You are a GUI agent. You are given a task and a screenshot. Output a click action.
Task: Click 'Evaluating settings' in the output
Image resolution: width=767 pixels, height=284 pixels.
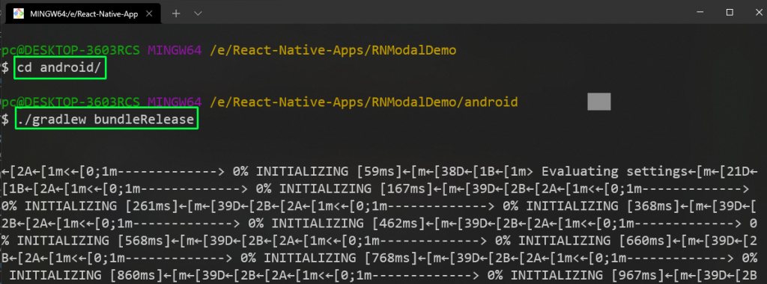pos(613,172)
